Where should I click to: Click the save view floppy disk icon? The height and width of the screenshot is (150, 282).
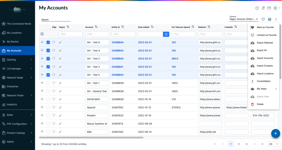(270, 19)
